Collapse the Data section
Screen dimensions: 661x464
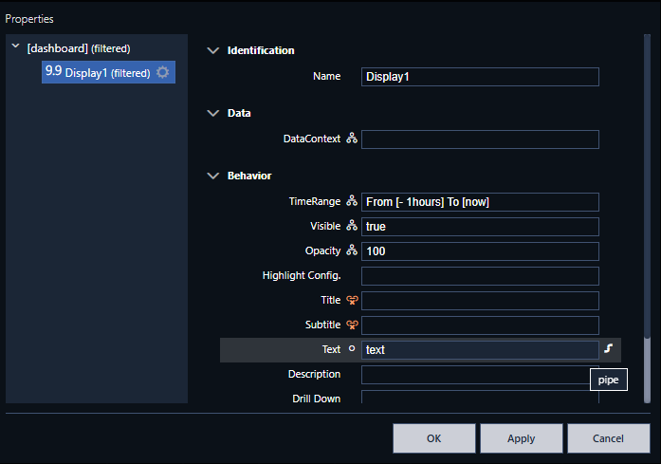point(212,113)
